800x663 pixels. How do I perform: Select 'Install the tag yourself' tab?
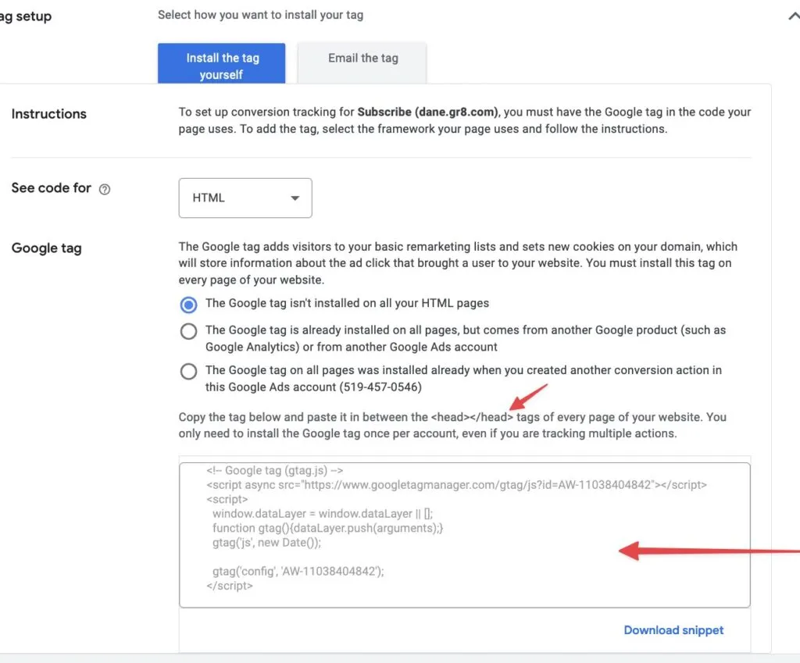[221, 63]
